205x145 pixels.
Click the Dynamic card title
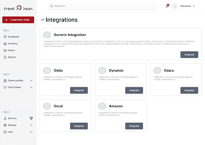[x=116, y=71]
